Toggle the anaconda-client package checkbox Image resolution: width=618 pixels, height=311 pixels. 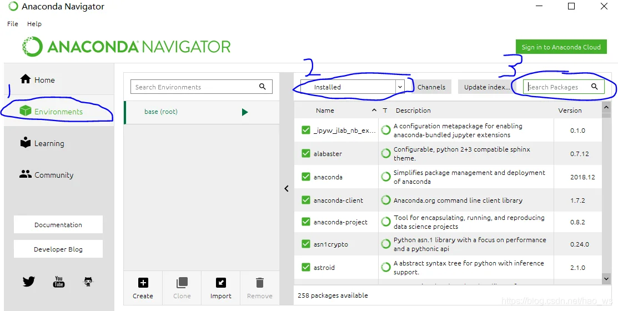pyautogui.click(x=306, y=200)
